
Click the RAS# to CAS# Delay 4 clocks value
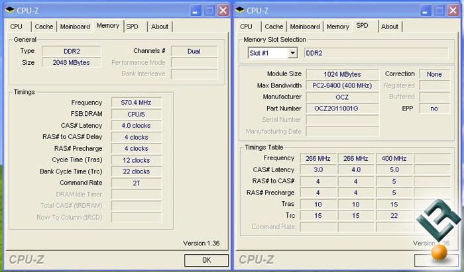(x=137, y=137)
